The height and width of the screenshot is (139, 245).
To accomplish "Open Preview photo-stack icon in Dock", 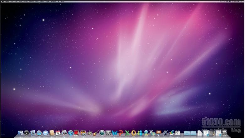I will (64, 133).
